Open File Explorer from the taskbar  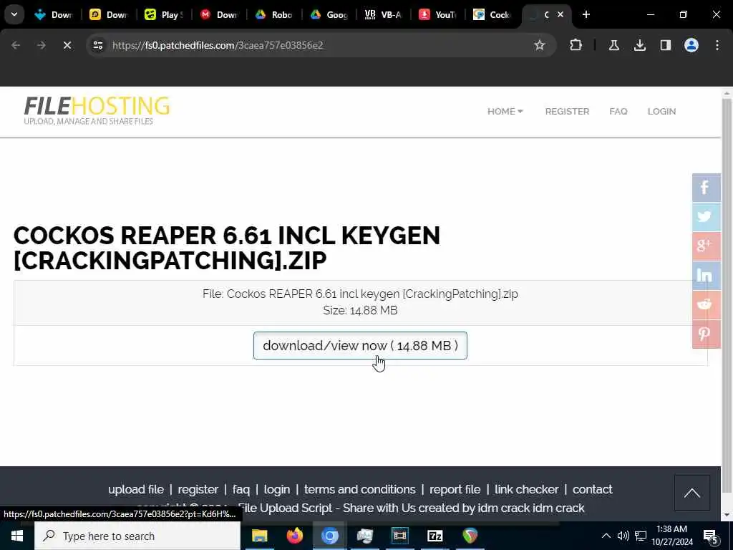click(x=259, y=536)
